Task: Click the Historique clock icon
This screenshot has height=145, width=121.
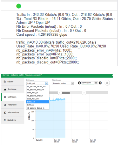Action: pos(5,105)
